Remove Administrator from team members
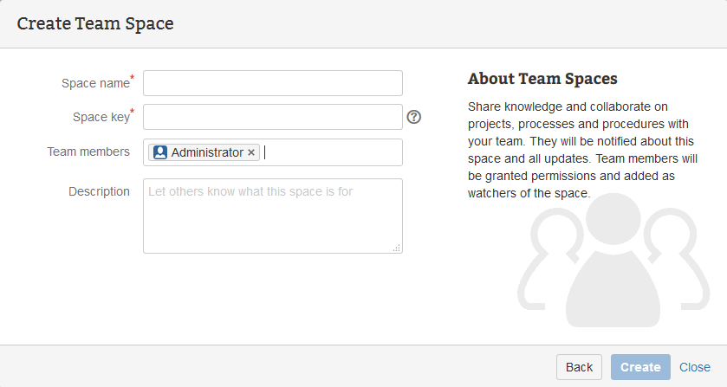This screenshot has width=727, height=387. pyautogui.click(x=251, y=152)
